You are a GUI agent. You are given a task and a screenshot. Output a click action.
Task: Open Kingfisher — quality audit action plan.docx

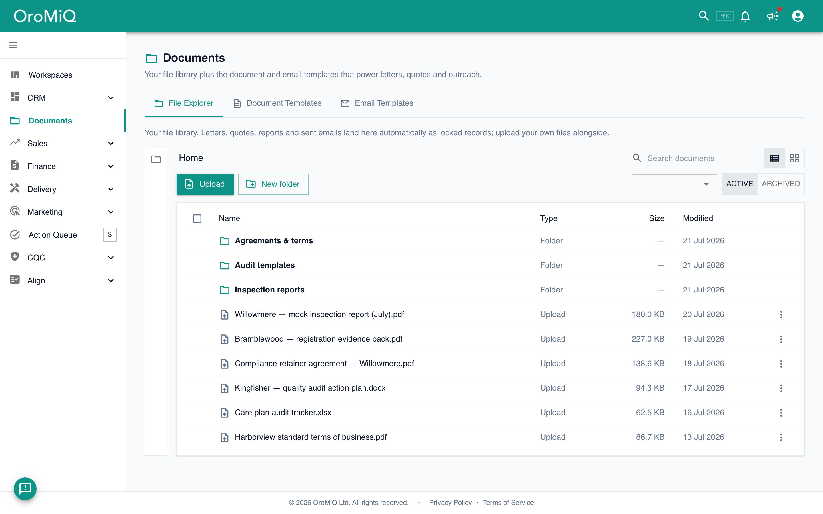tap(310, 388)
